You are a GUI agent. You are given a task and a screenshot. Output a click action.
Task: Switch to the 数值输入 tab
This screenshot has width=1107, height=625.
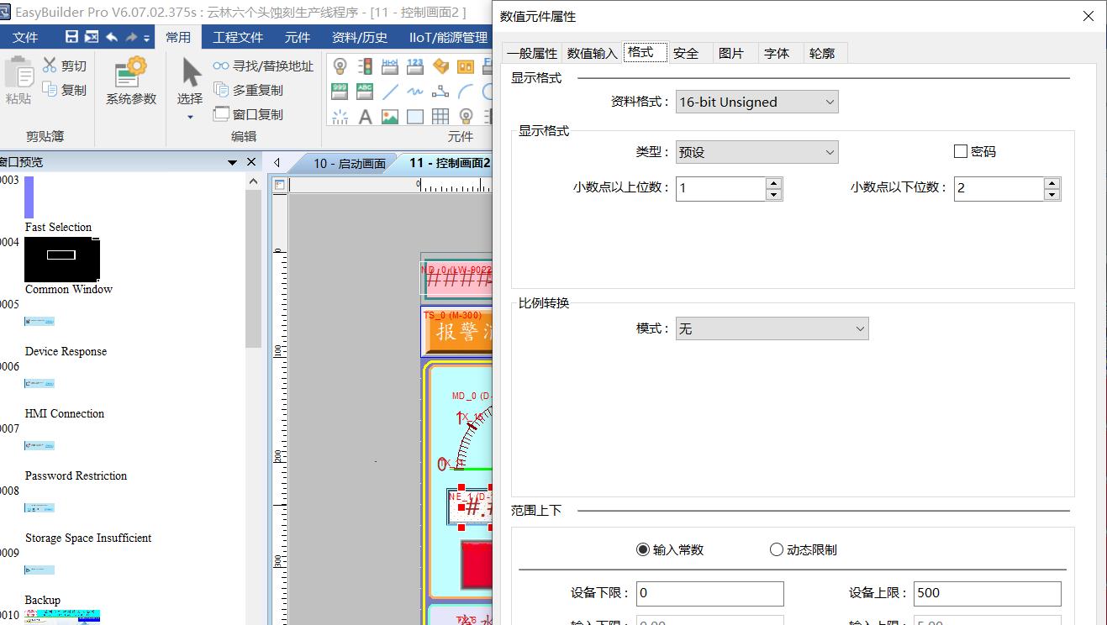[x=593, y=53]
